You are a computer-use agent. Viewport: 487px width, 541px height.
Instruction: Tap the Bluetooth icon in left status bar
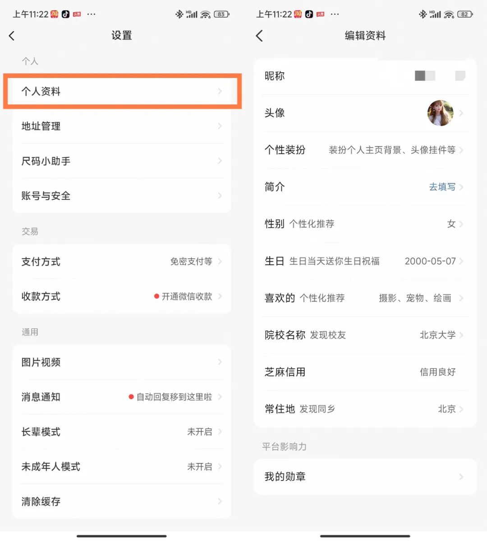tap(179, 14)
